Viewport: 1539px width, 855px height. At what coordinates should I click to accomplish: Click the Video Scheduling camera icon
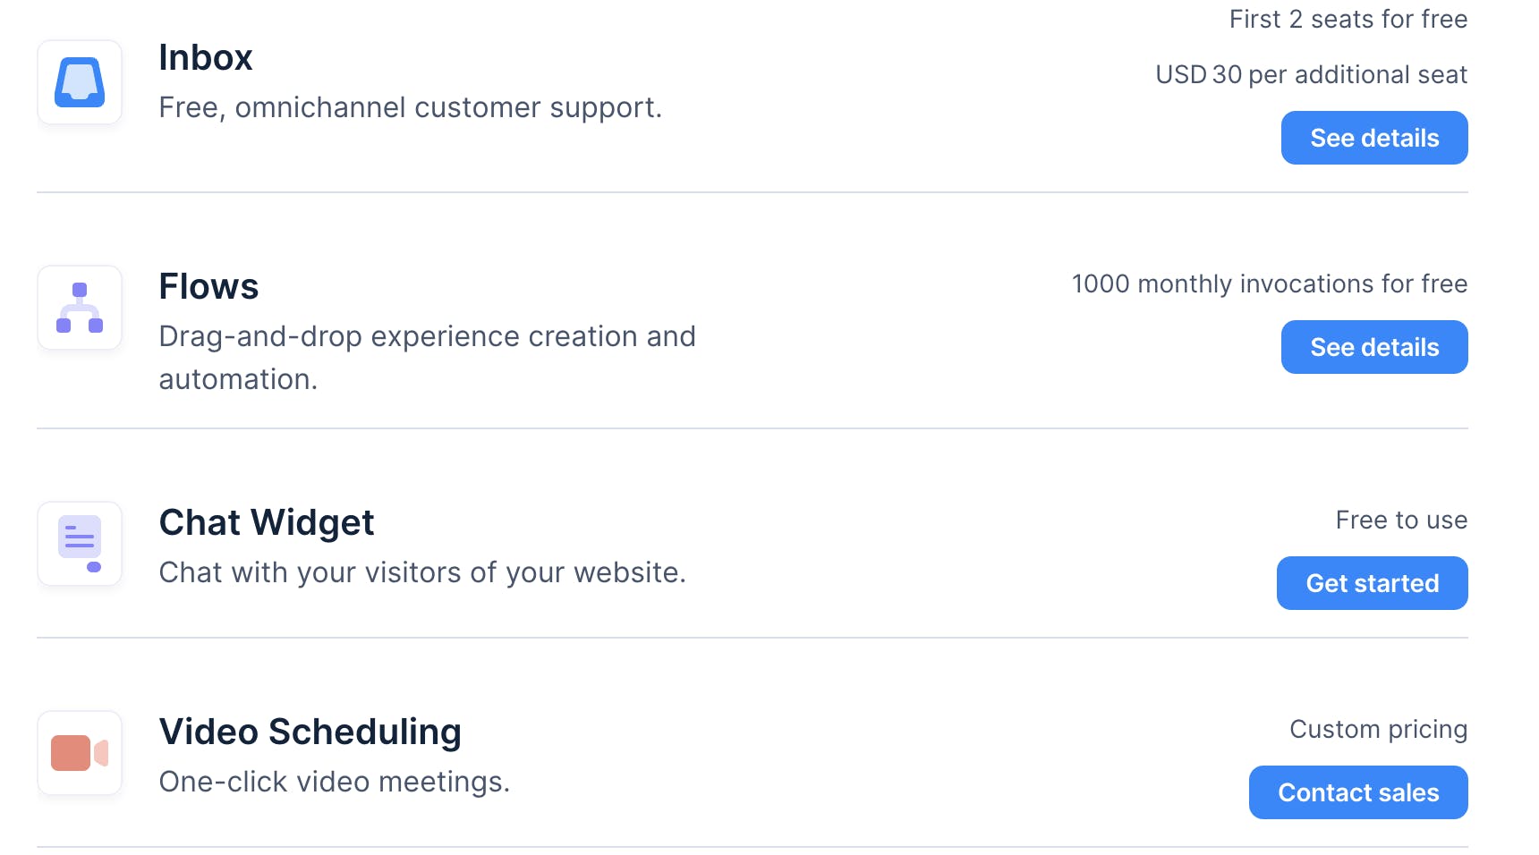tap(80, 753)
